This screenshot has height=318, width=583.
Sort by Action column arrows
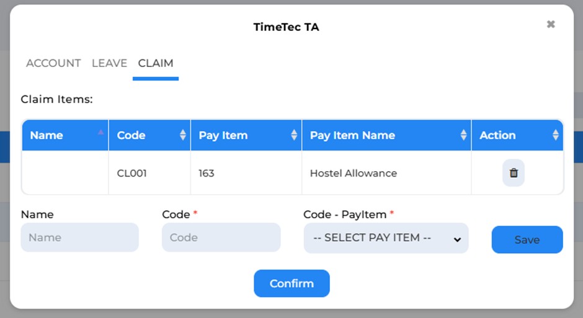pyautogui.click(x=556, y=135)
